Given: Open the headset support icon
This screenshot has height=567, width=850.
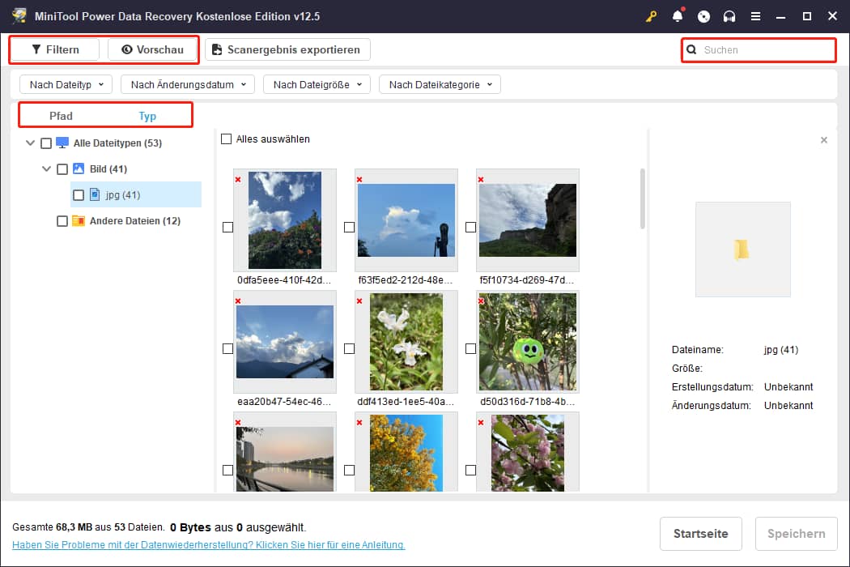Looking at the screenshot, I should pos(729,16).
